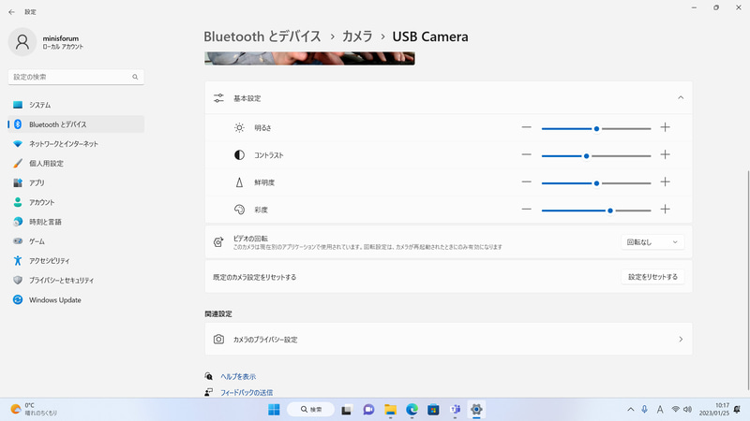Click 設定をリセットする button
The height and width of the screenshot is (421, 750).
pyautogui.click(x=652, y=277)
